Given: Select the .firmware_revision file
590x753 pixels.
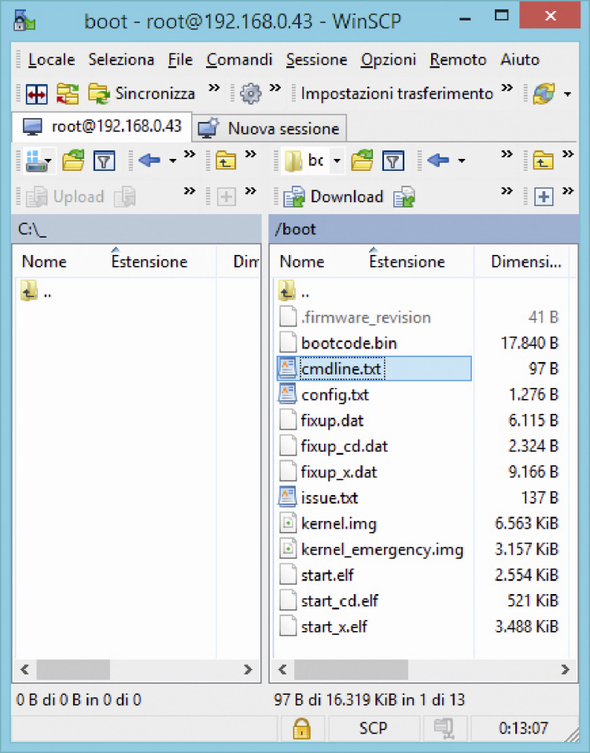Looking at the screenshot, I should [366, 317].
